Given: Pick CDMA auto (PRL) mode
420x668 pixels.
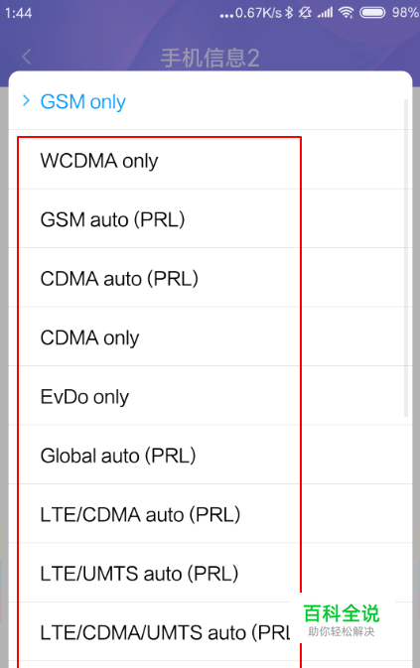Looking at the screenshot, I should click(x=210, y=278).
